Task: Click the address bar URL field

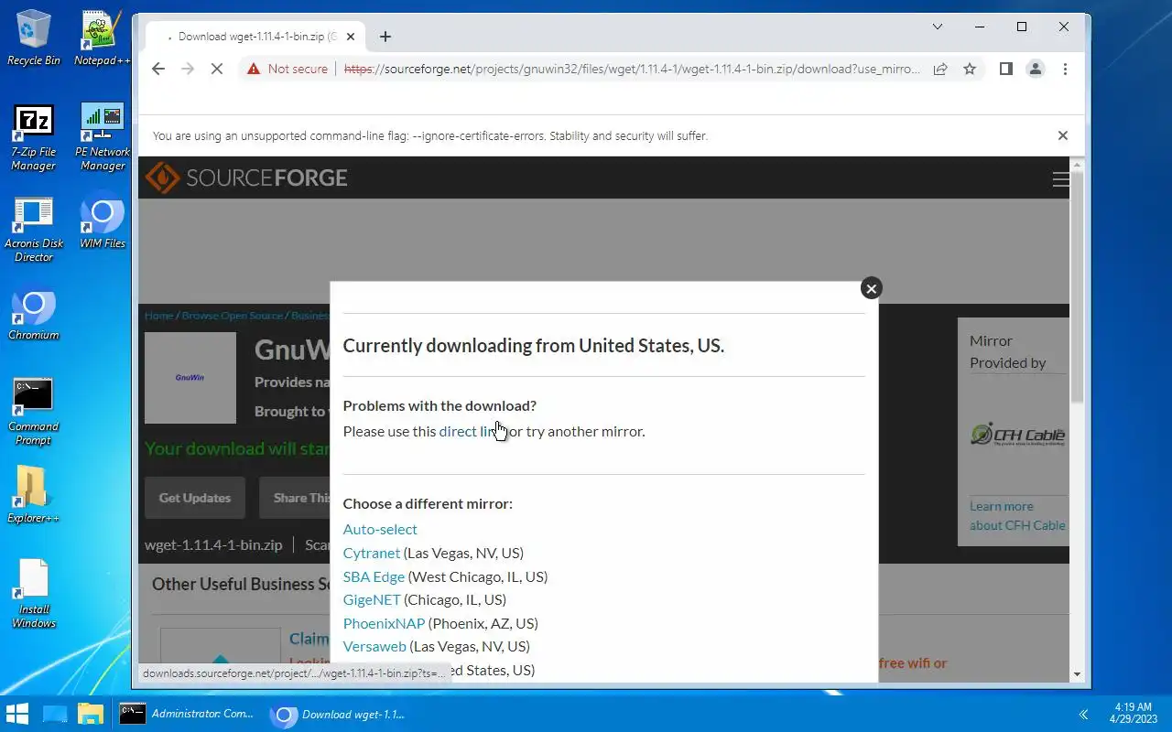Action: pyautogui.click(x=632, y=69)
